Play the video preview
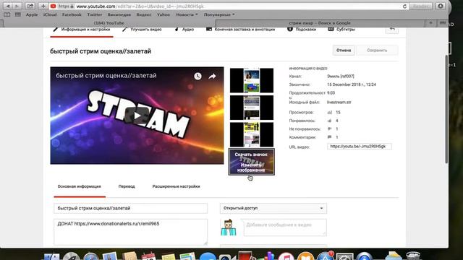Image resolution: width=463 pixels, height=260 pixels. pos(137,116)
